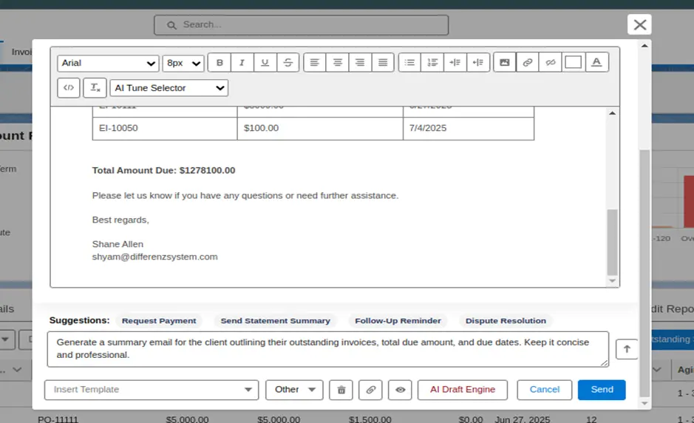Insert a bulleted list
Viewport: 694px width, 423px height.
point(410,62)
